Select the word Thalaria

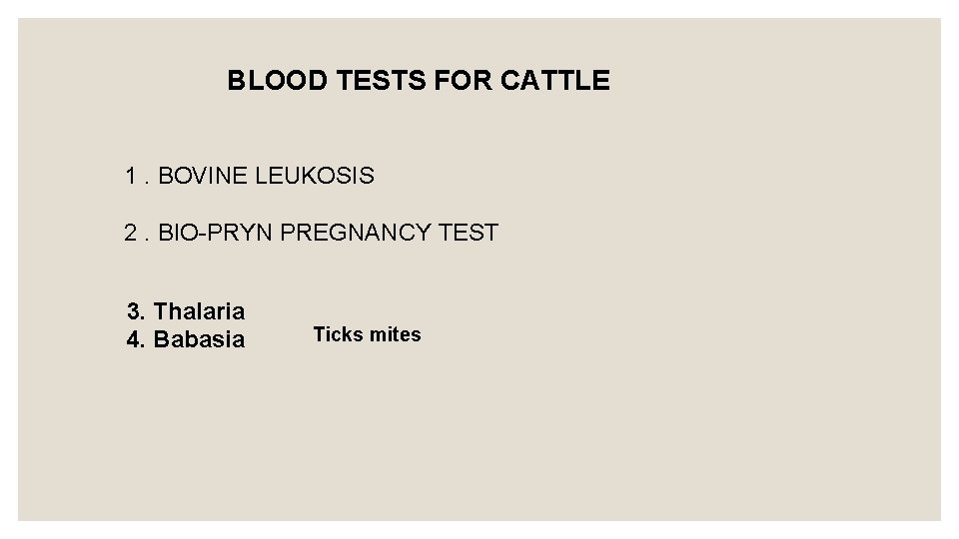(x=200, y=312)
